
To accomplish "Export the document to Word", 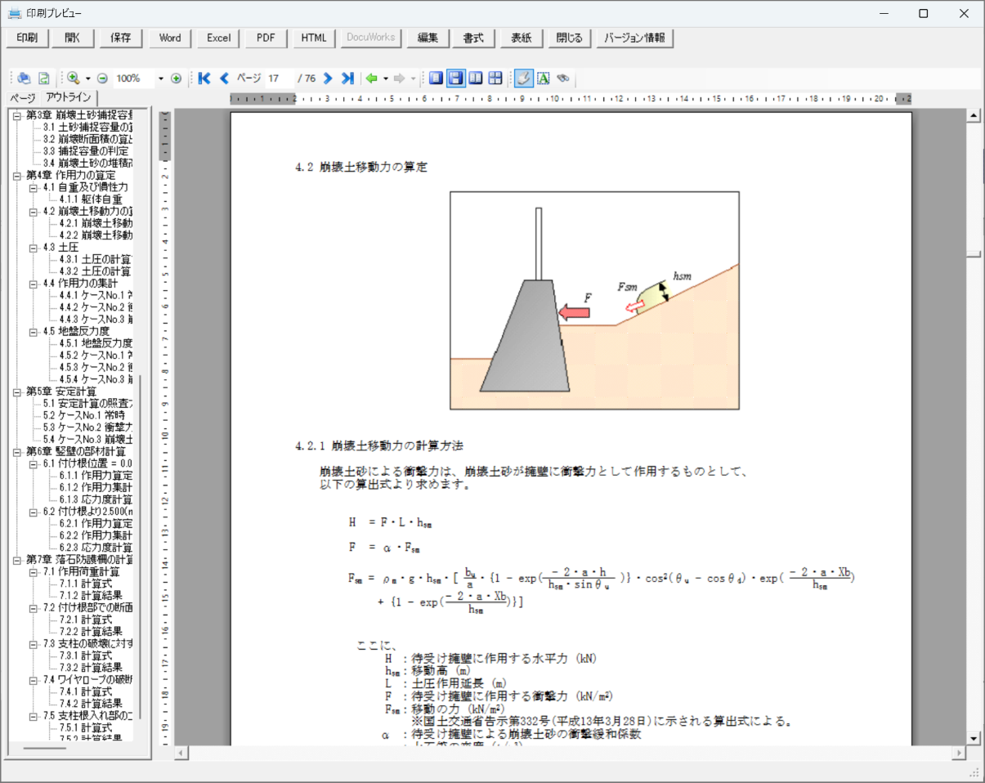I will (x=170, y=38).
